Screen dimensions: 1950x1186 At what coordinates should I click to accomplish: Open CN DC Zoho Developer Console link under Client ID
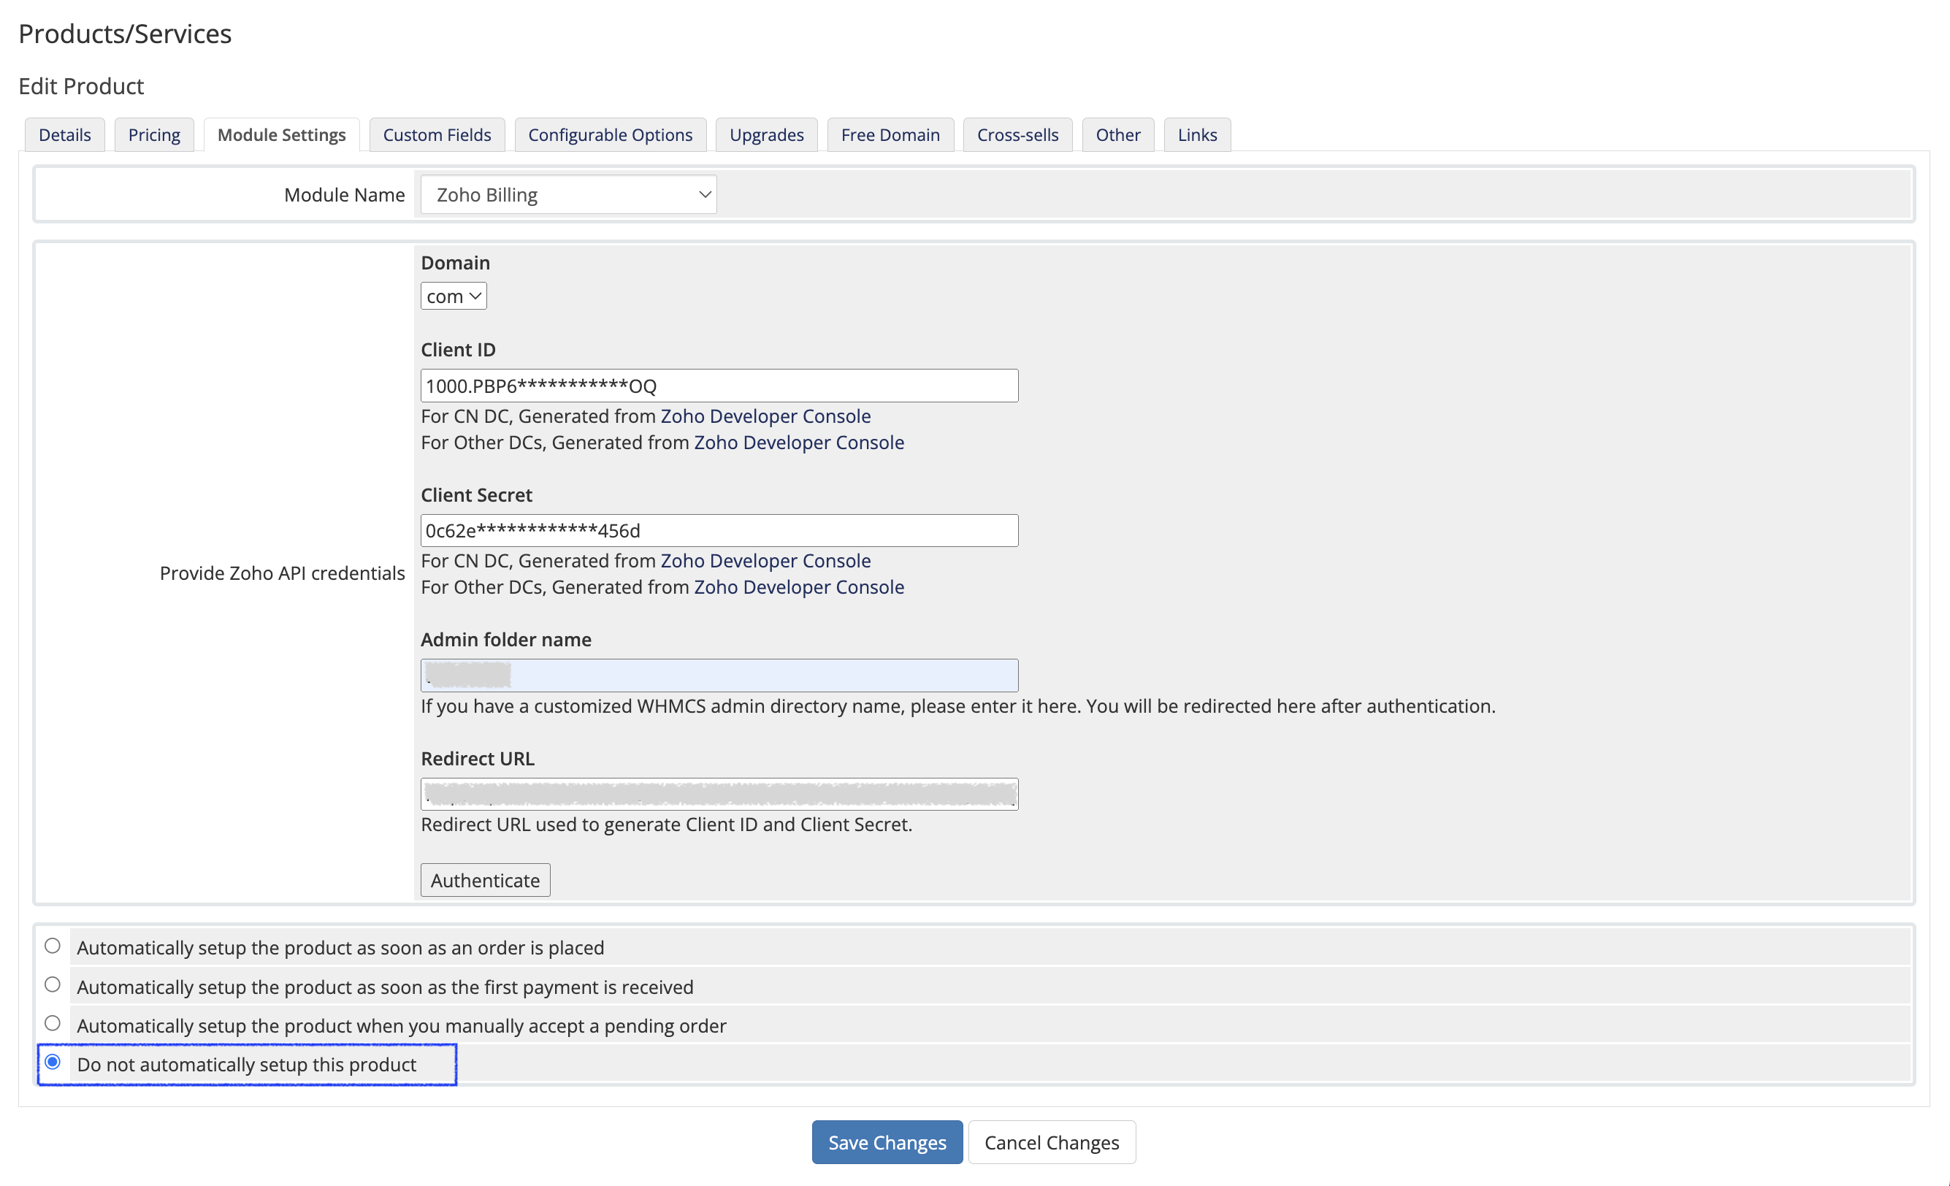click(765, 416)
